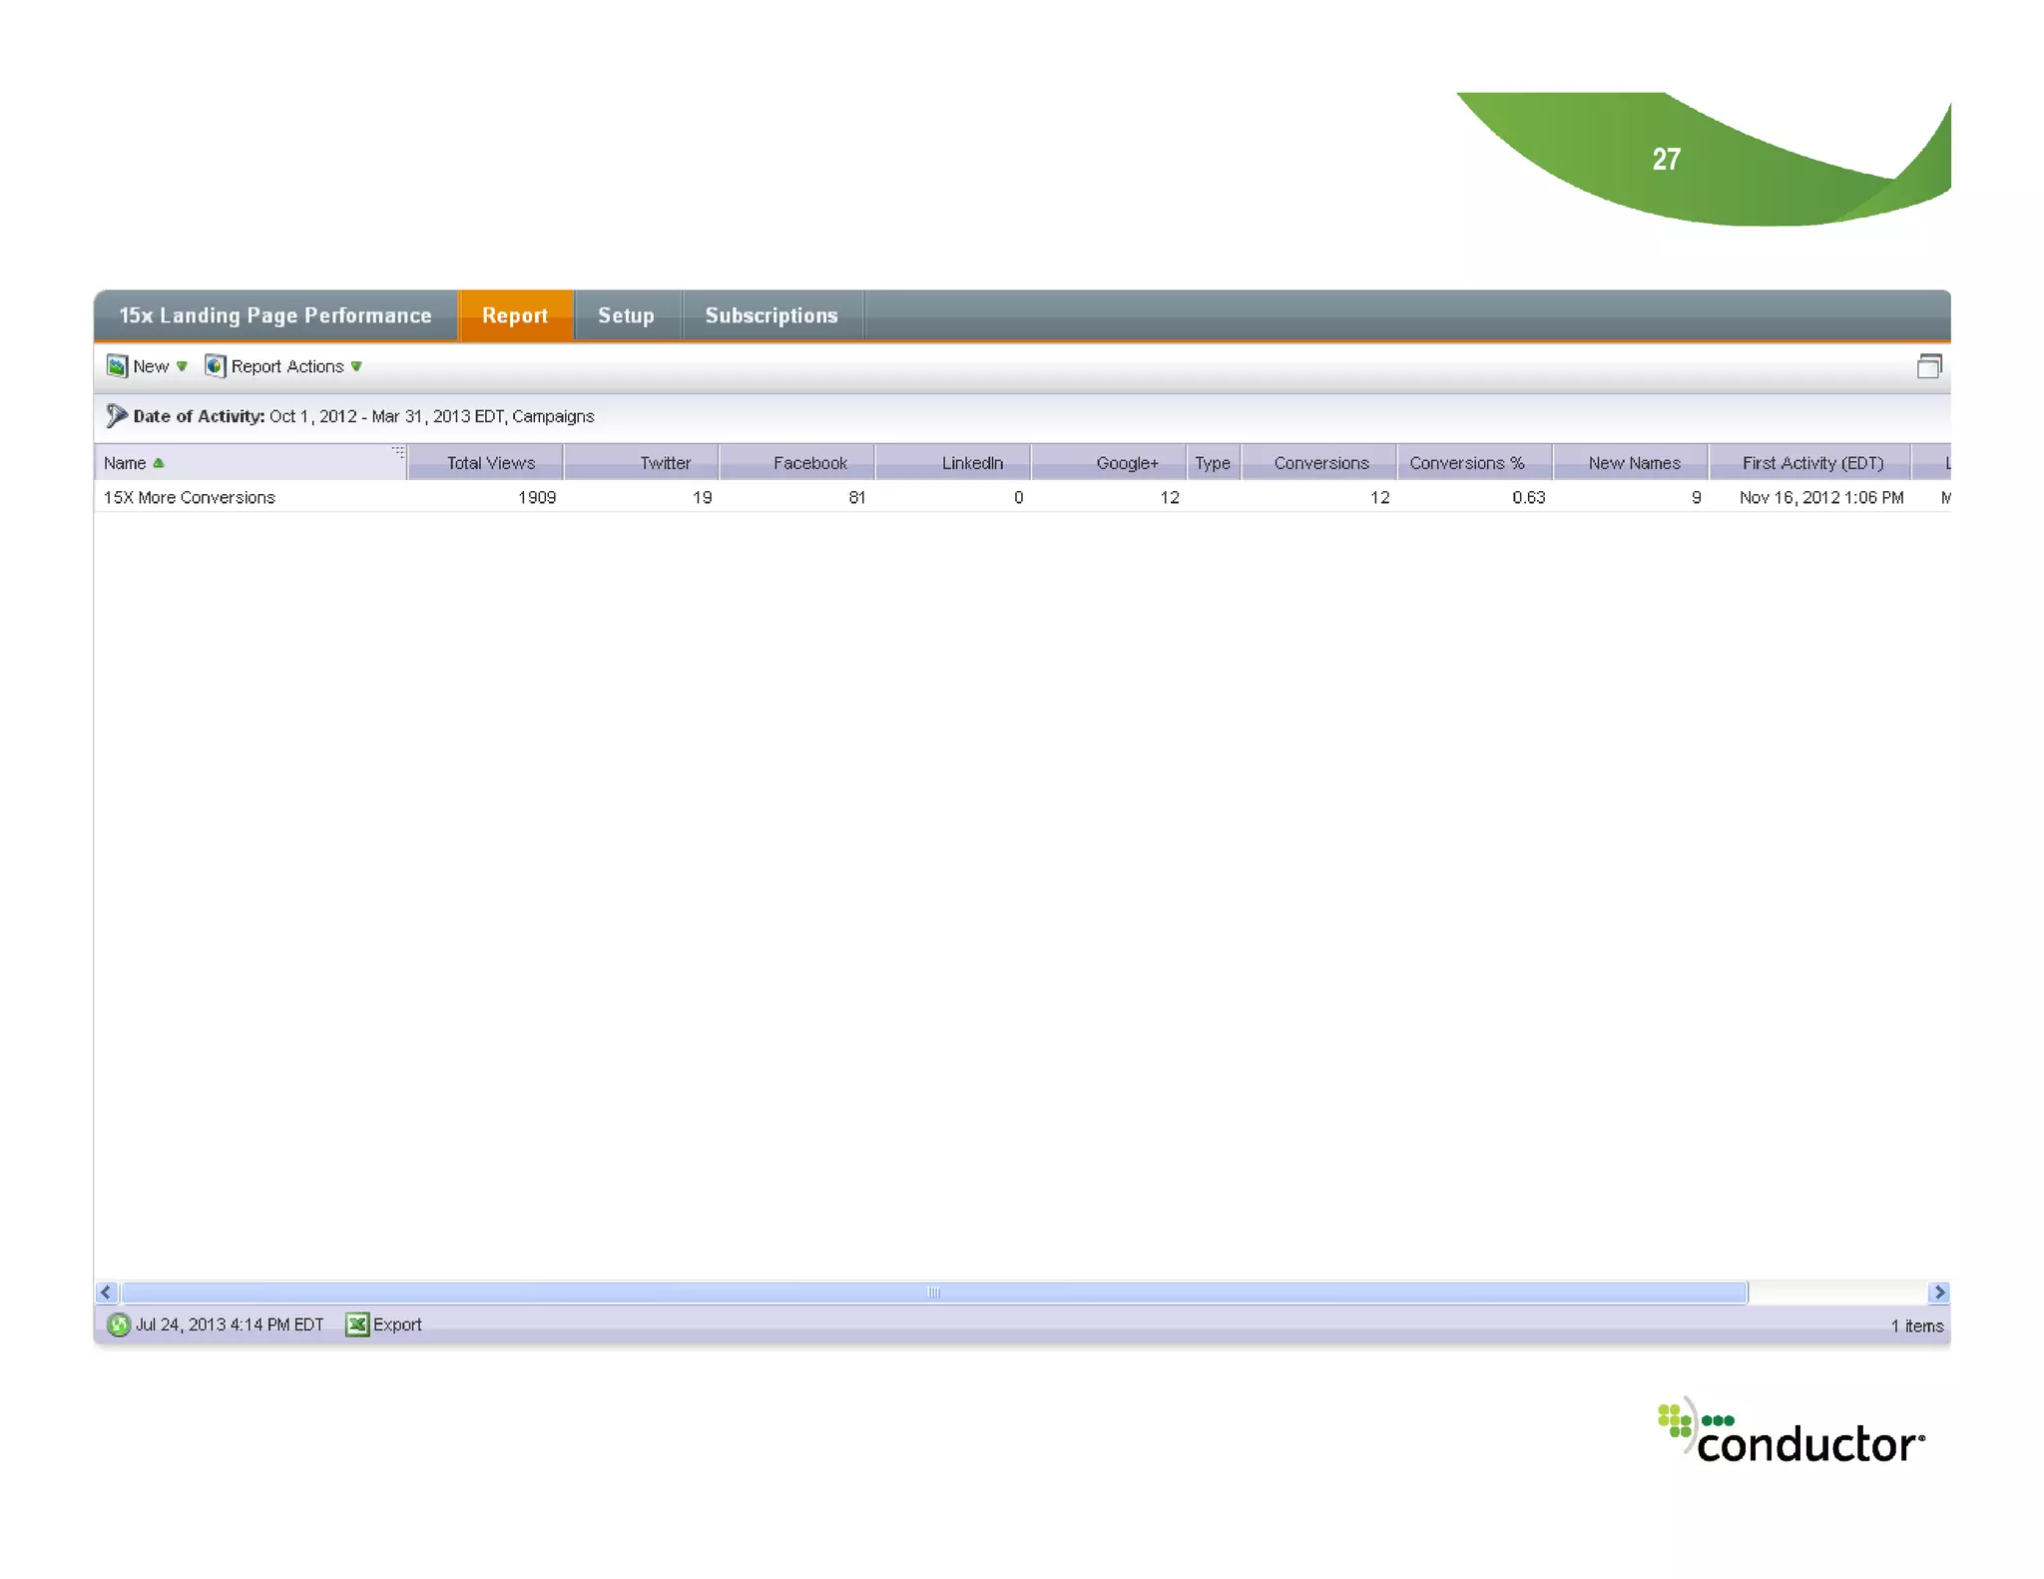The width and height of the screenshot is (2044, 1579).
Task: Switch to the Setup tab
Action: click(x=626, y=315)
